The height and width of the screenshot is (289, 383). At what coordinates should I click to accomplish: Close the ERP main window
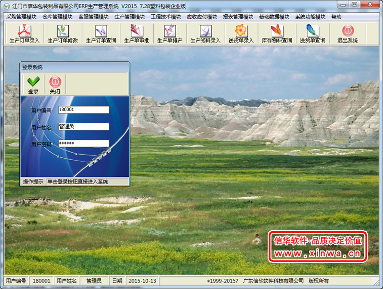point(370,5)
